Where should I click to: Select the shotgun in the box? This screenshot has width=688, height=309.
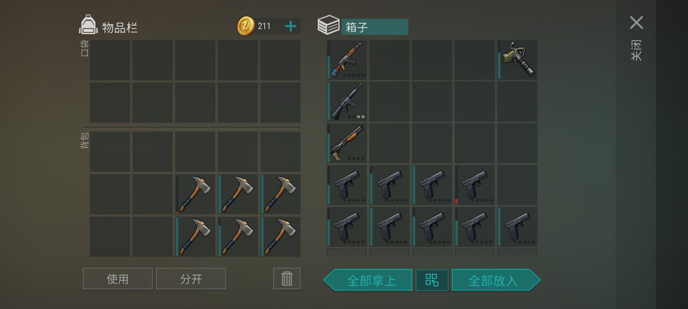(x=347, y=143)
